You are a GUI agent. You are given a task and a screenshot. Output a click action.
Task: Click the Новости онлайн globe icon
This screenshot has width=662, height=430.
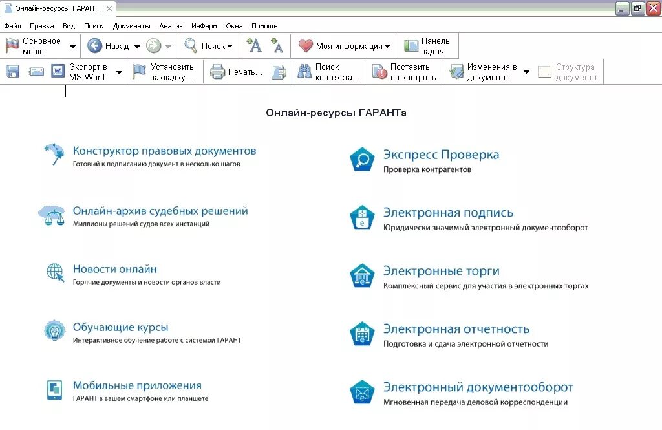pyautogui.click(x=56, y=273)
